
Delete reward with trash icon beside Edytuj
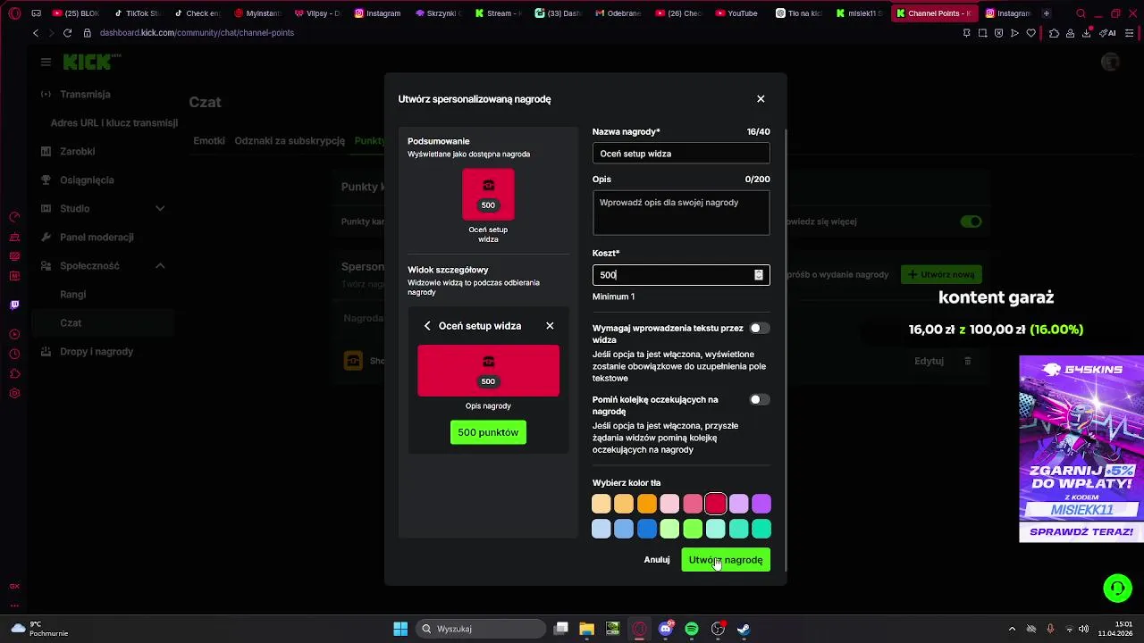[x=967, y=361]
